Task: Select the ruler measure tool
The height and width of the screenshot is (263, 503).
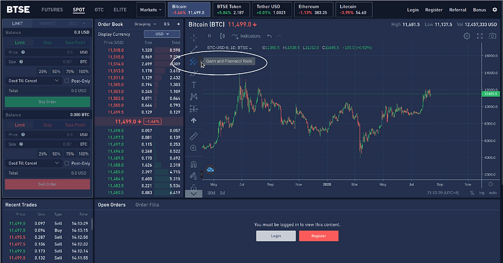Action: click(194, 137)
